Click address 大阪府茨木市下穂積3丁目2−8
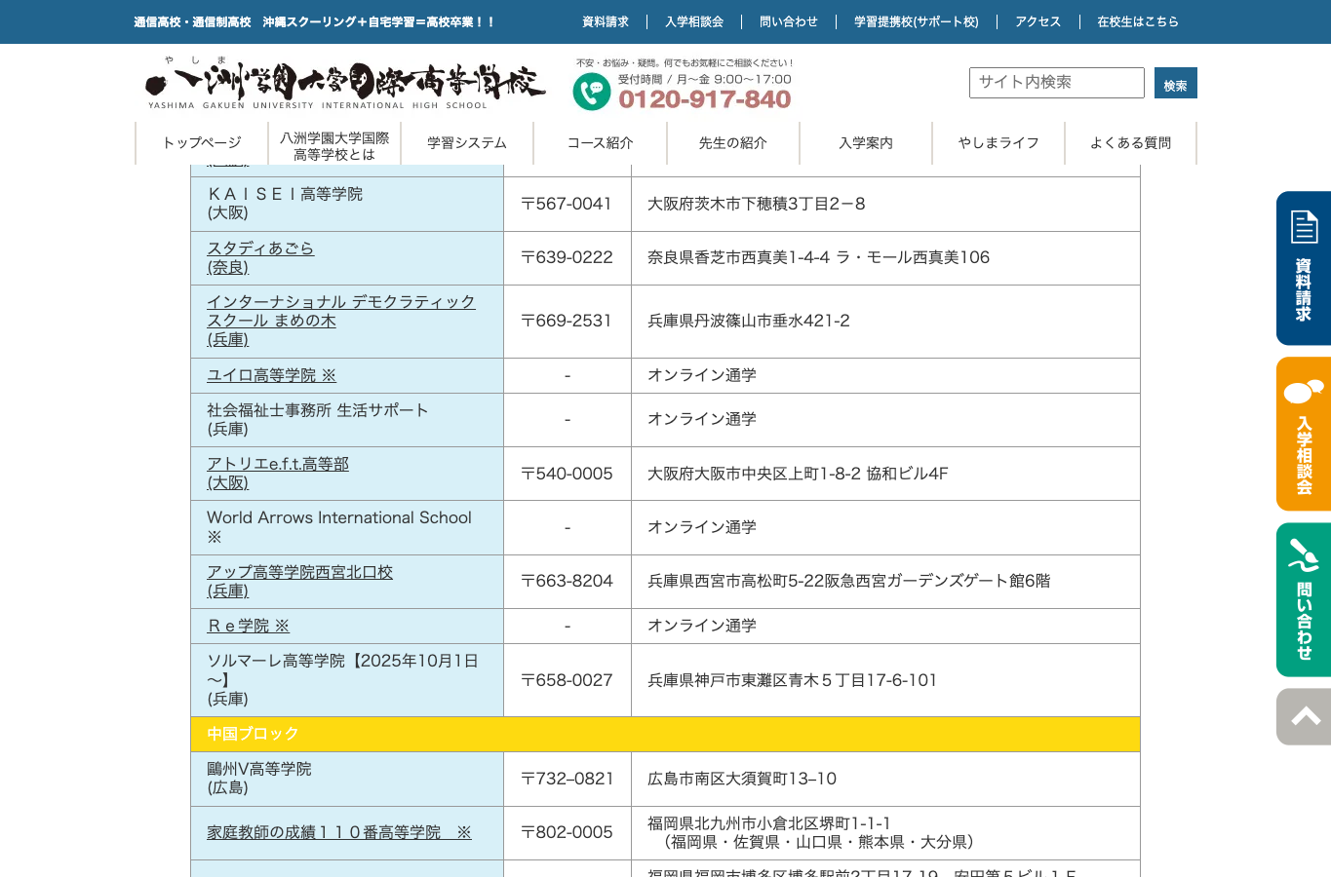This screenshot has height=877, width=1331. pyautogui.click(x=757, y=204)
